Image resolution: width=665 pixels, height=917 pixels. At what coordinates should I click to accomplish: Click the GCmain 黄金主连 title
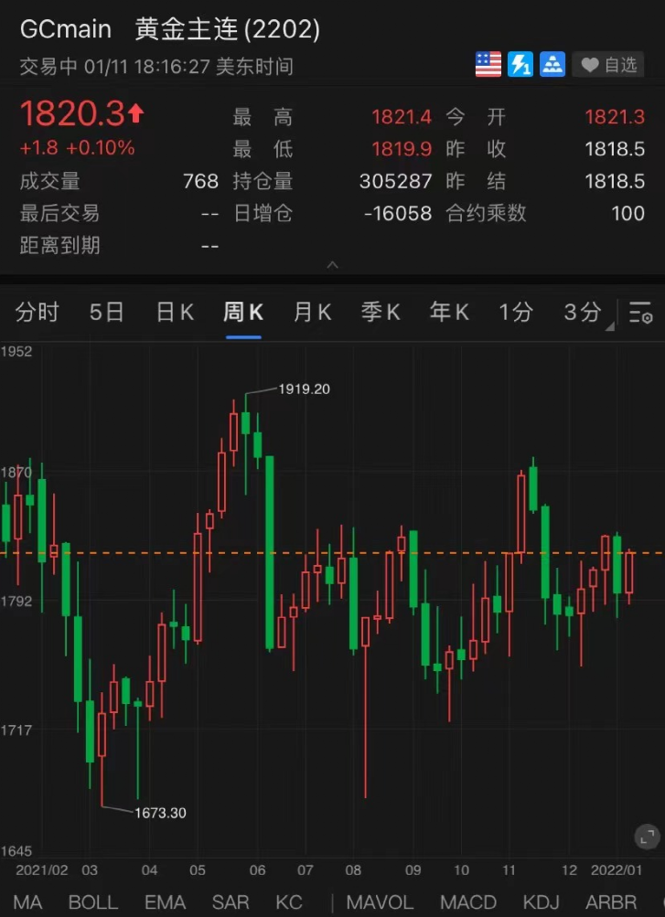pyautogui.click(x=170, y=29)
